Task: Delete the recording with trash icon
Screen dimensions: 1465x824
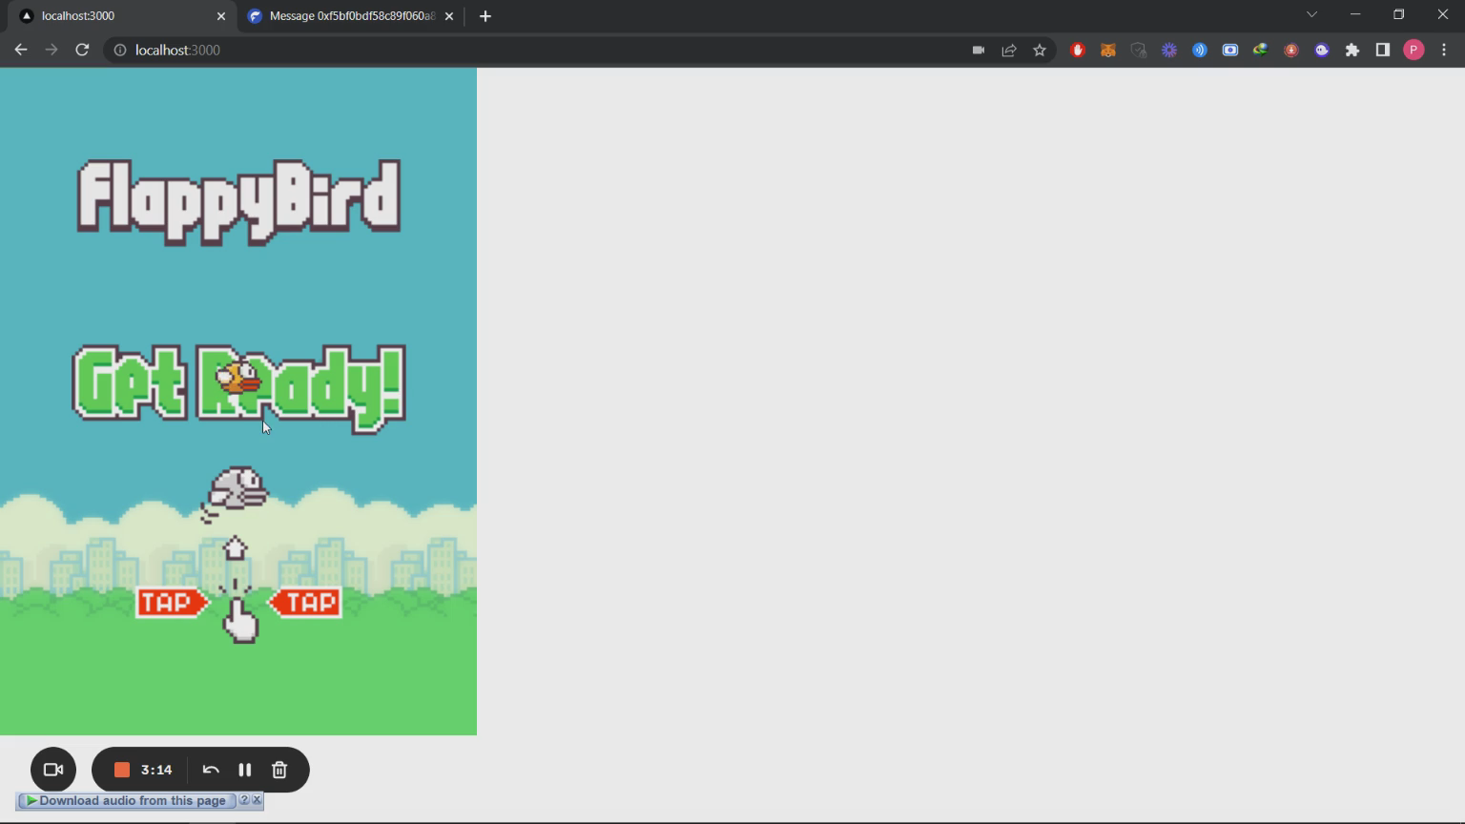Action: click(279, 770)
